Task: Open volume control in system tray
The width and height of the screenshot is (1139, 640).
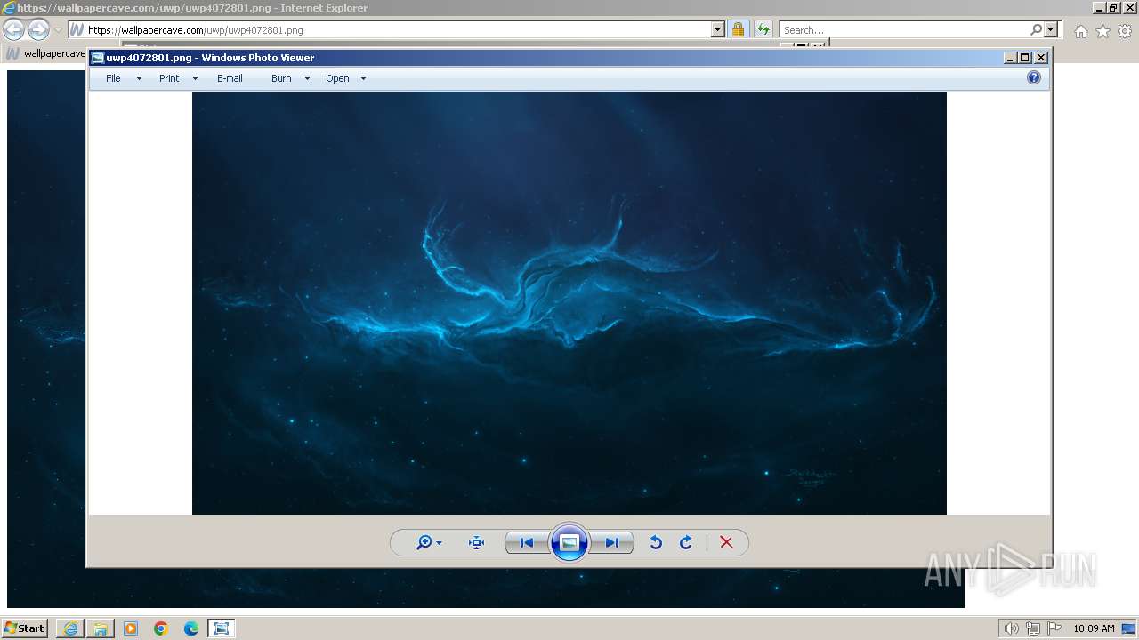Action: (1012, 628)
